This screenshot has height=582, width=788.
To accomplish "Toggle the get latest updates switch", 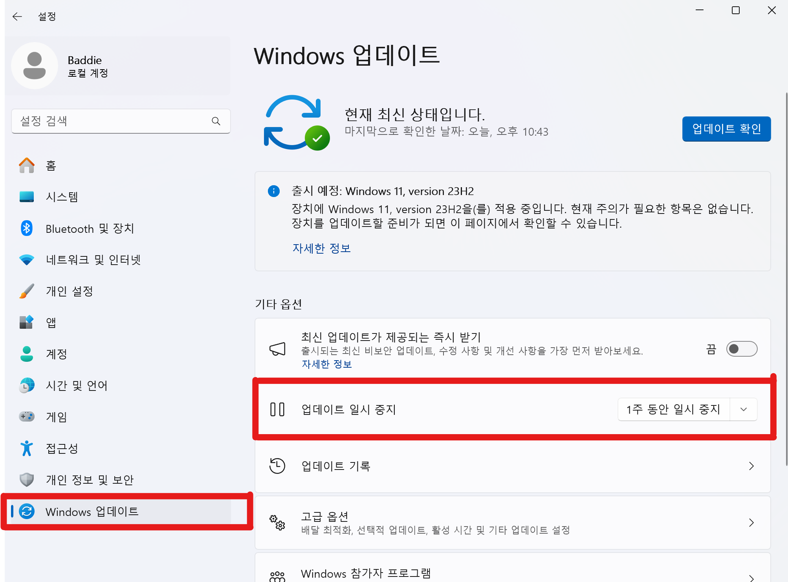I will coord(741,349).
